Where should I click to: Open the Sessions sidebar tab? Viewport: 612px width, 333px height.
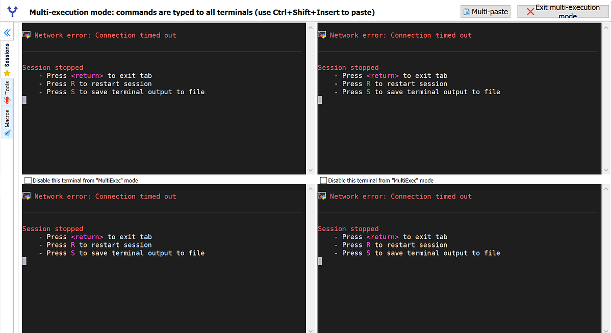coord(7,55)
